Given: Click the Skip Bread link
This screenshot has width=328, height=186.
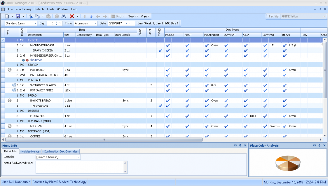Looking at the screenshot, I should click(x=36, y=60).
